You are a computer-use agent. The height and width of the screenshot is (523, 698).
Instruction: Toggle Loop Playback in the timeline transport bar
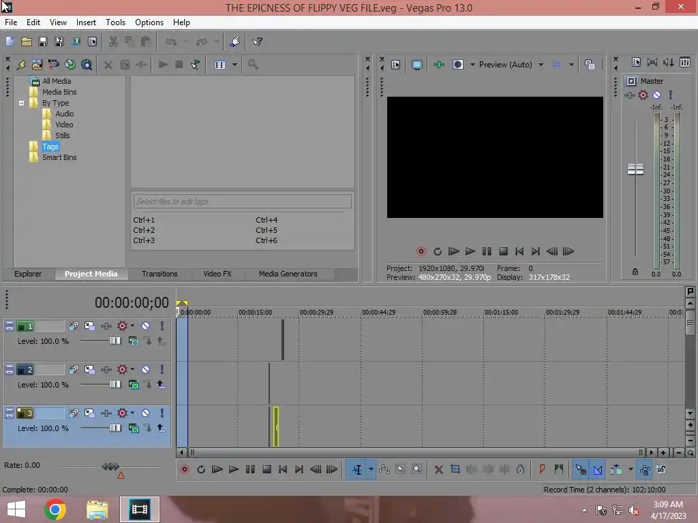click(x=201, y=469)
